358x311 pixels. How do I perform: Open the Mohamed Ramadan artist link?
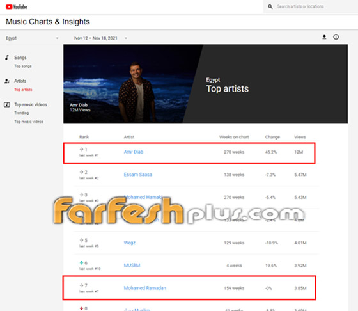(x=145, y=288)
